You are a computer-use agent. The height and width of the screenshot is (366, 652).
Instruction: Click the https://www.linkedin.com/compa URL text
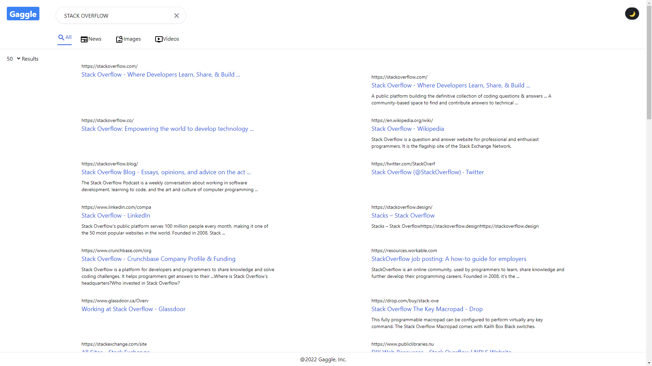pos(116,207)
